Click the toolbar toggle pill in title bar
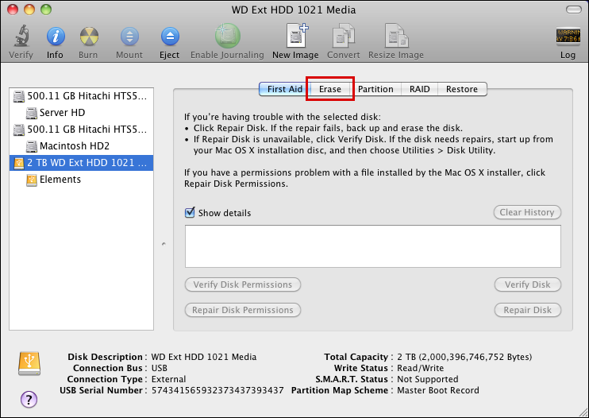The height and width of the screenshot is (418, 589). tap(573, 10)
